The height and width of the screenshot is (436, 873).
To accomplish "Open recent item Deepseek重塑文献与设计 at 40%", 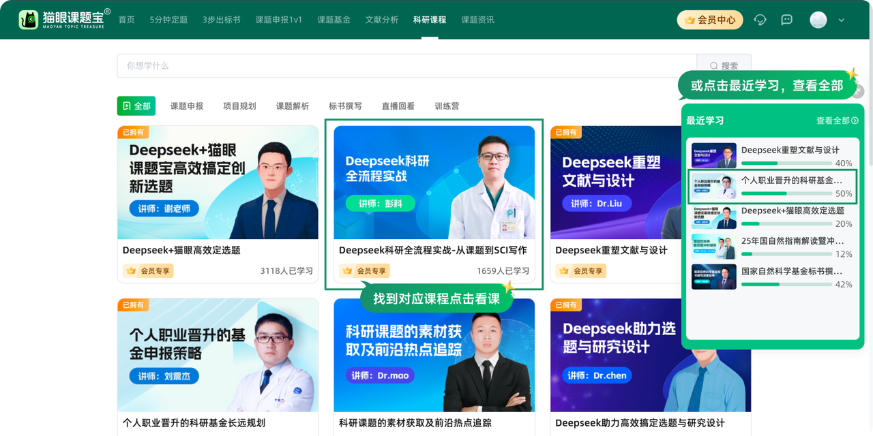I will click(x=772, y=155).
